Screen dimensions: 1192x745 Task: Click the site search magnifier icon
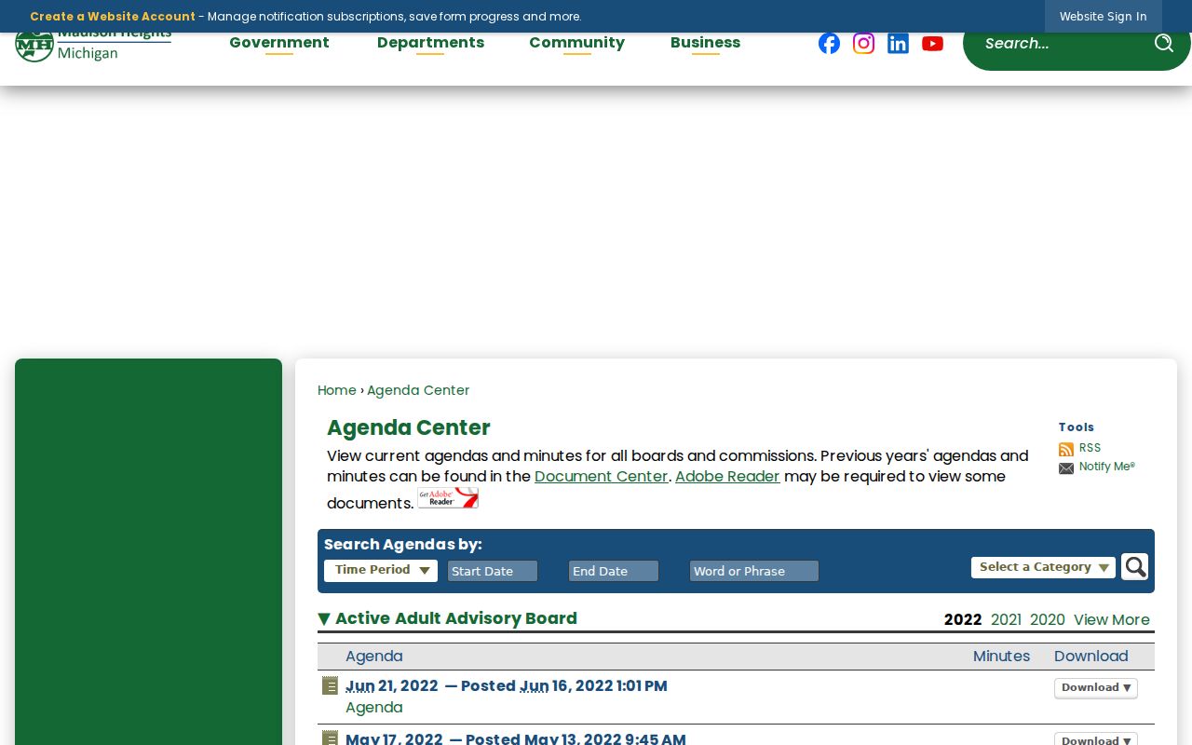point(1163,43)
